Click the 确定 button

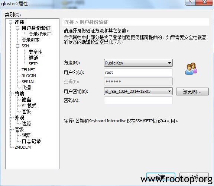point(160,177)
